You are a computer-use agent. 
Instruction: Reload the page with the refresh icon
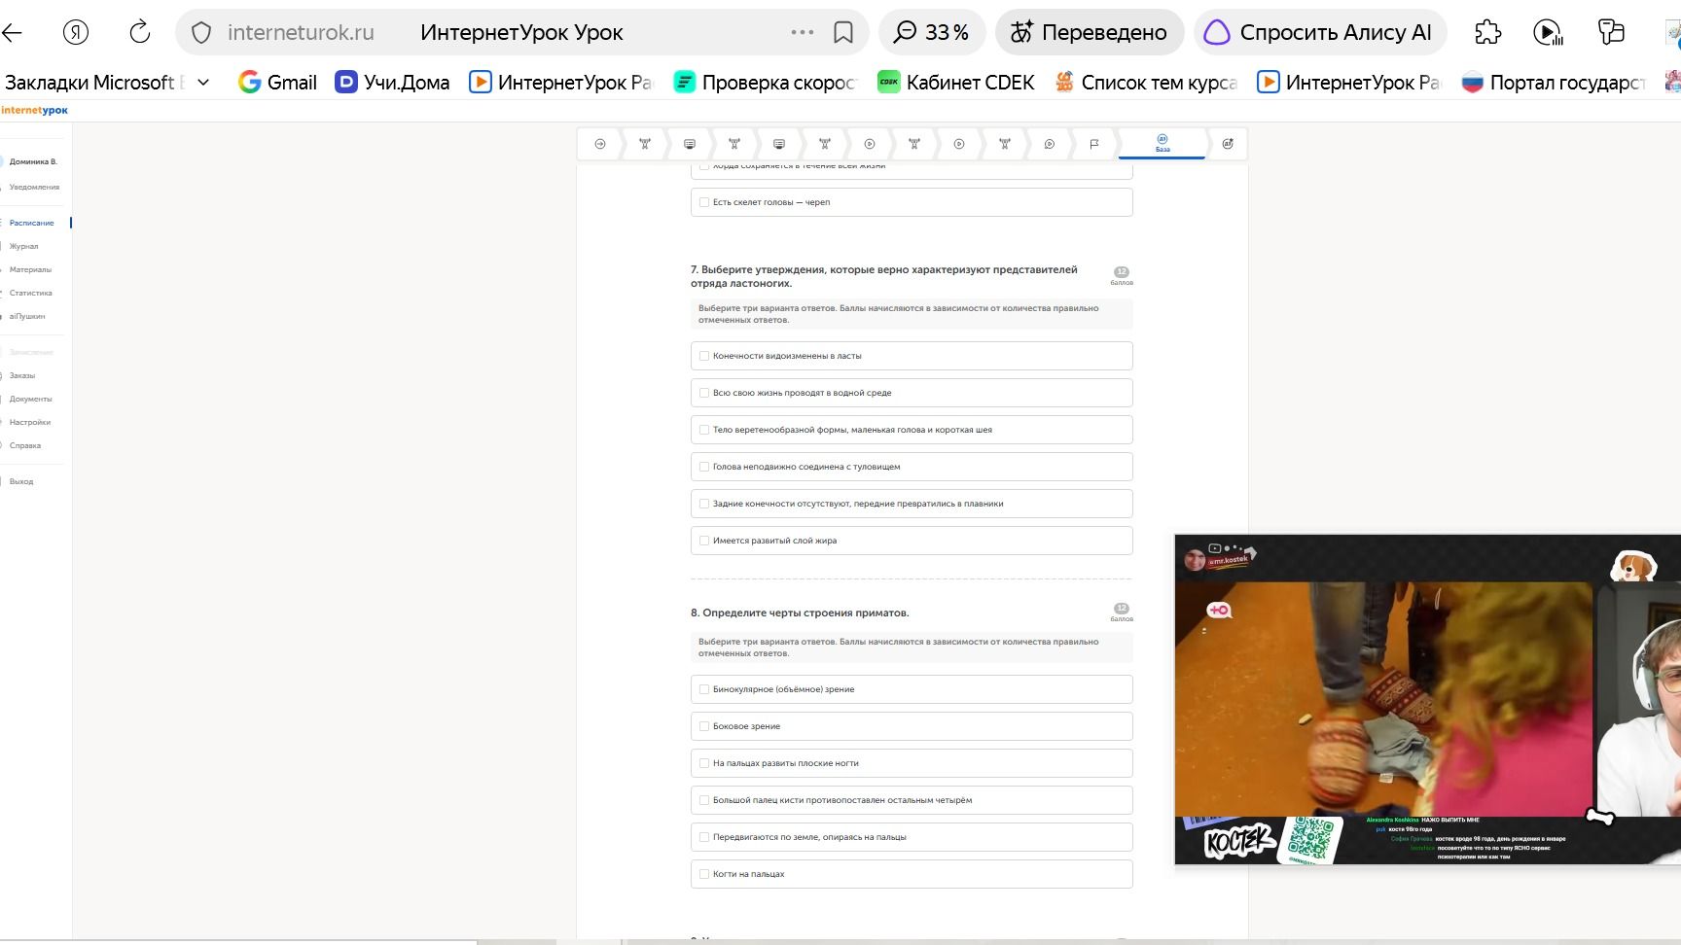[140, 32]
